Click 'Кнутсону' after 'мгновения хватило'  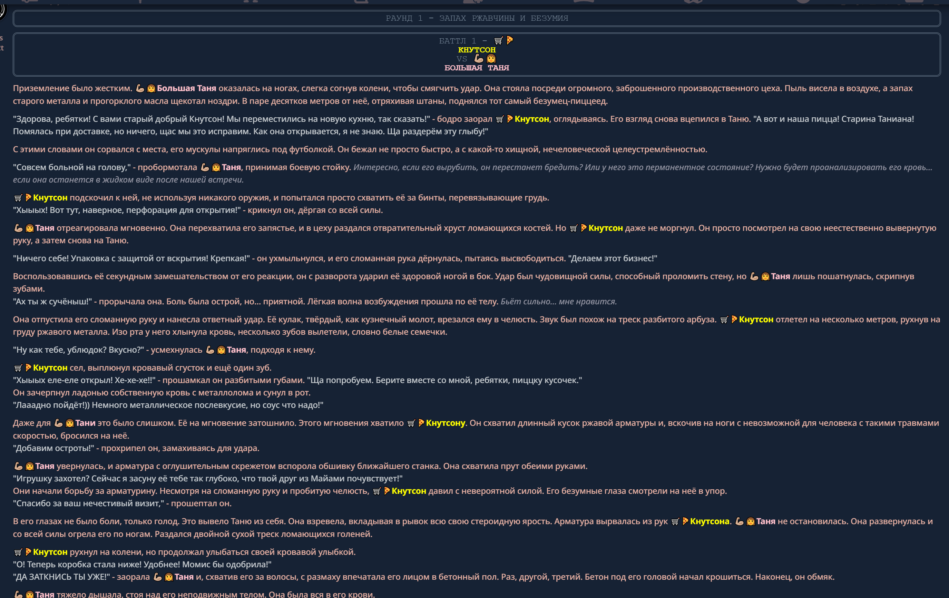point(445,423)
